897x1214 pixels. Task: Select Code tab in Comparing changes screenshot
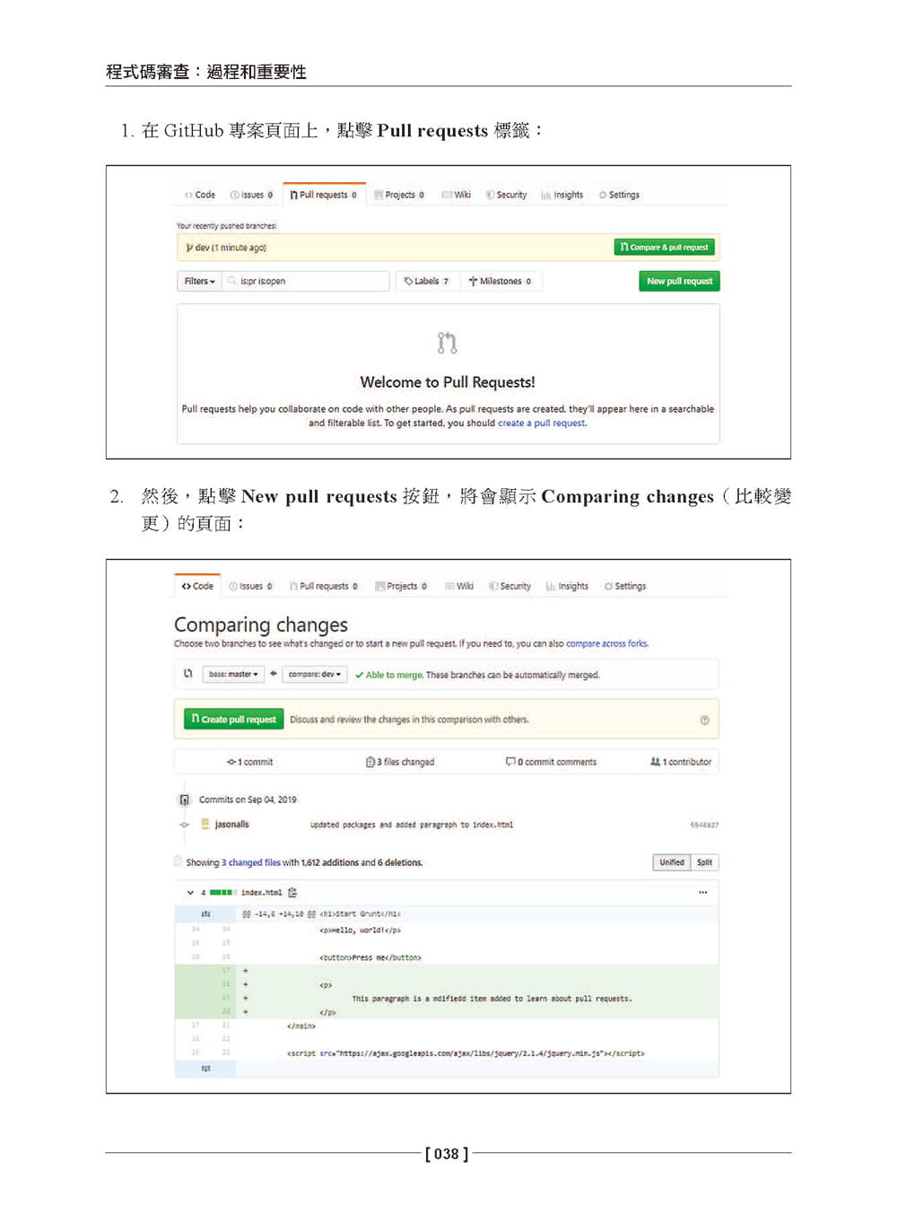click(x=197, y=586)
